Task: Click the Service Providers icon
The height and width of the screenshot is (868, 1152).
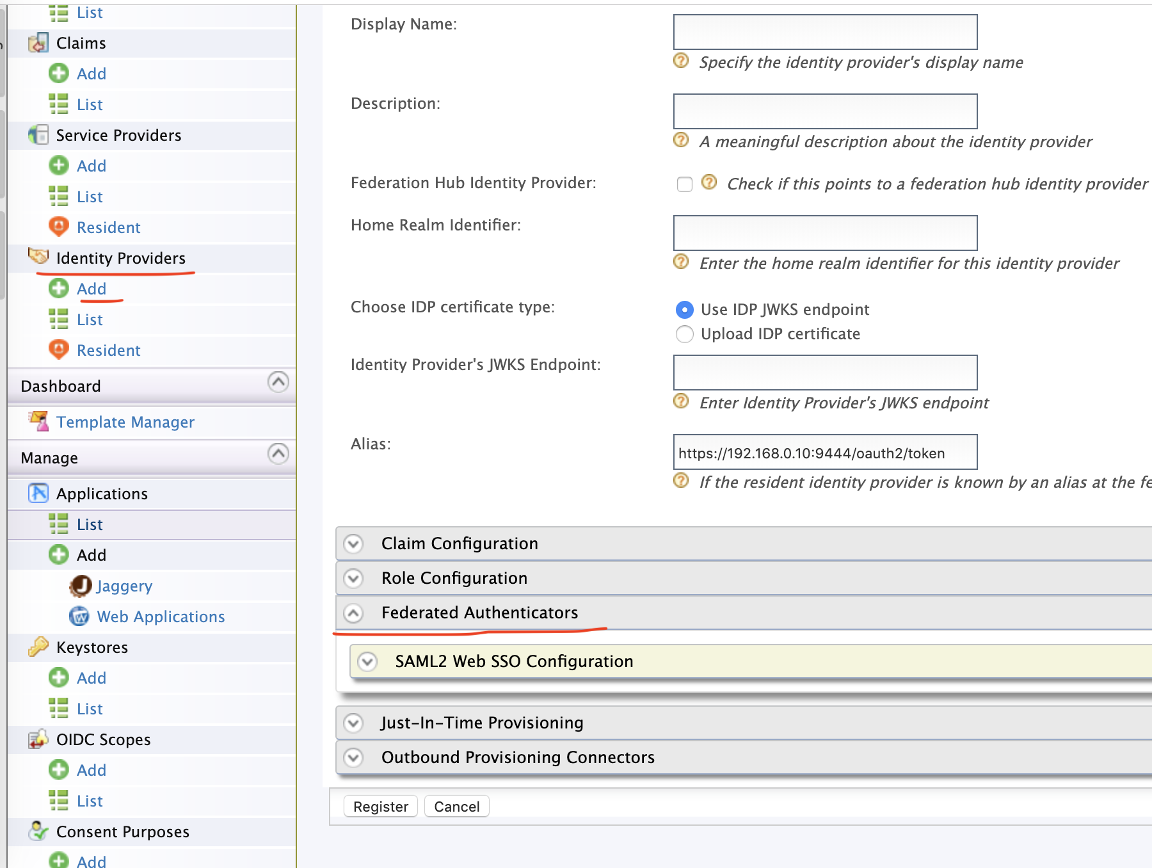Action: pos(38,134)
